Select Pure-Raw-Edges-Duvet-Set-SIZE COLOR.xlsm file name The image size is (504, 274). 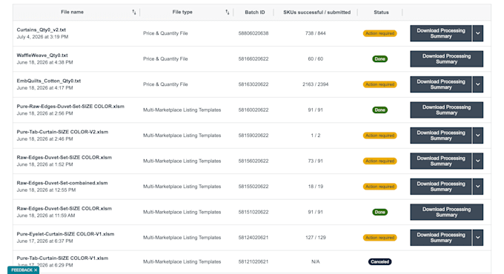point(70,107)
